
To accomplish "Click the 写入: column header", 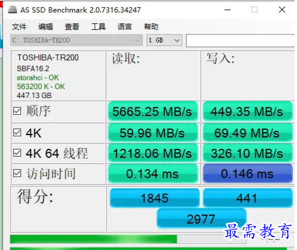I will coord(220,58).
